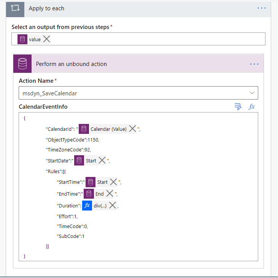Click the Dataverse icon on value token
Viewport: 278px width, 278px height.
[x=22, y=39]
